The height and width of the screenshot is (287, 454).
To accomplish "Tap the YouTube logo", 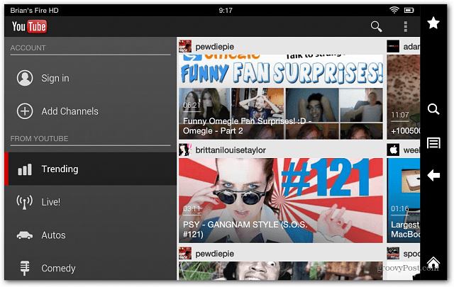I will click(x=29, y=27).
